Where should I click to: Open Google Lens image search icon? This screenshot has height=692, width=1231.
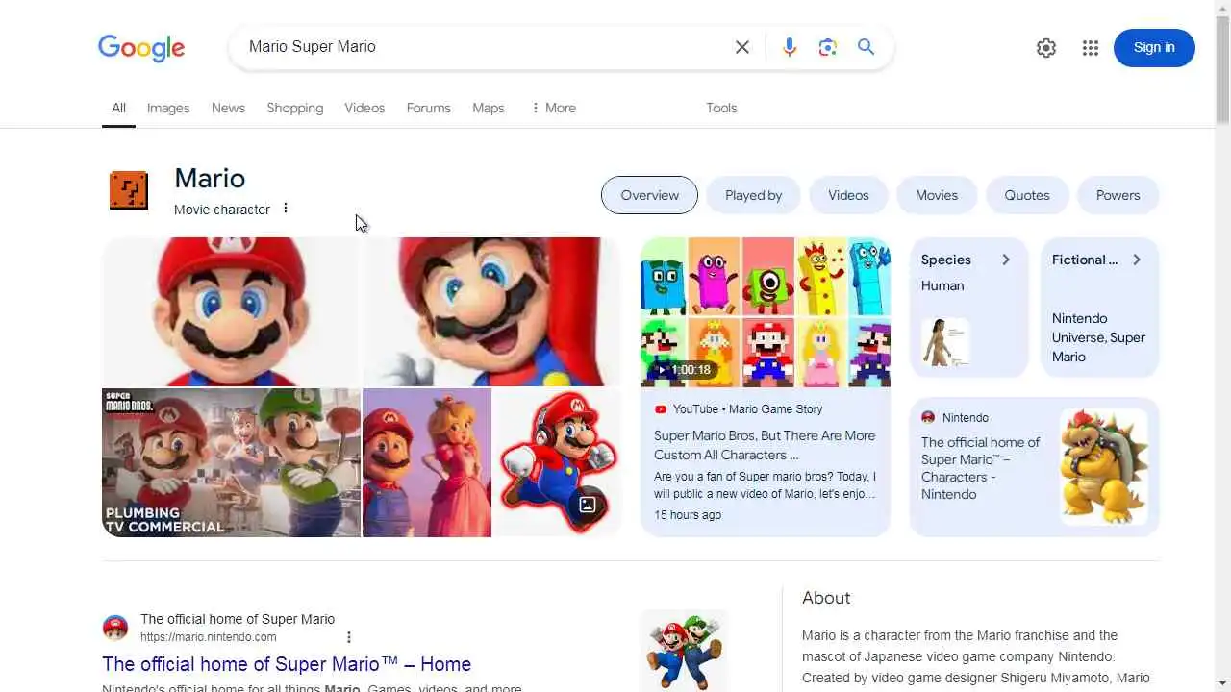tap(827, 47)
